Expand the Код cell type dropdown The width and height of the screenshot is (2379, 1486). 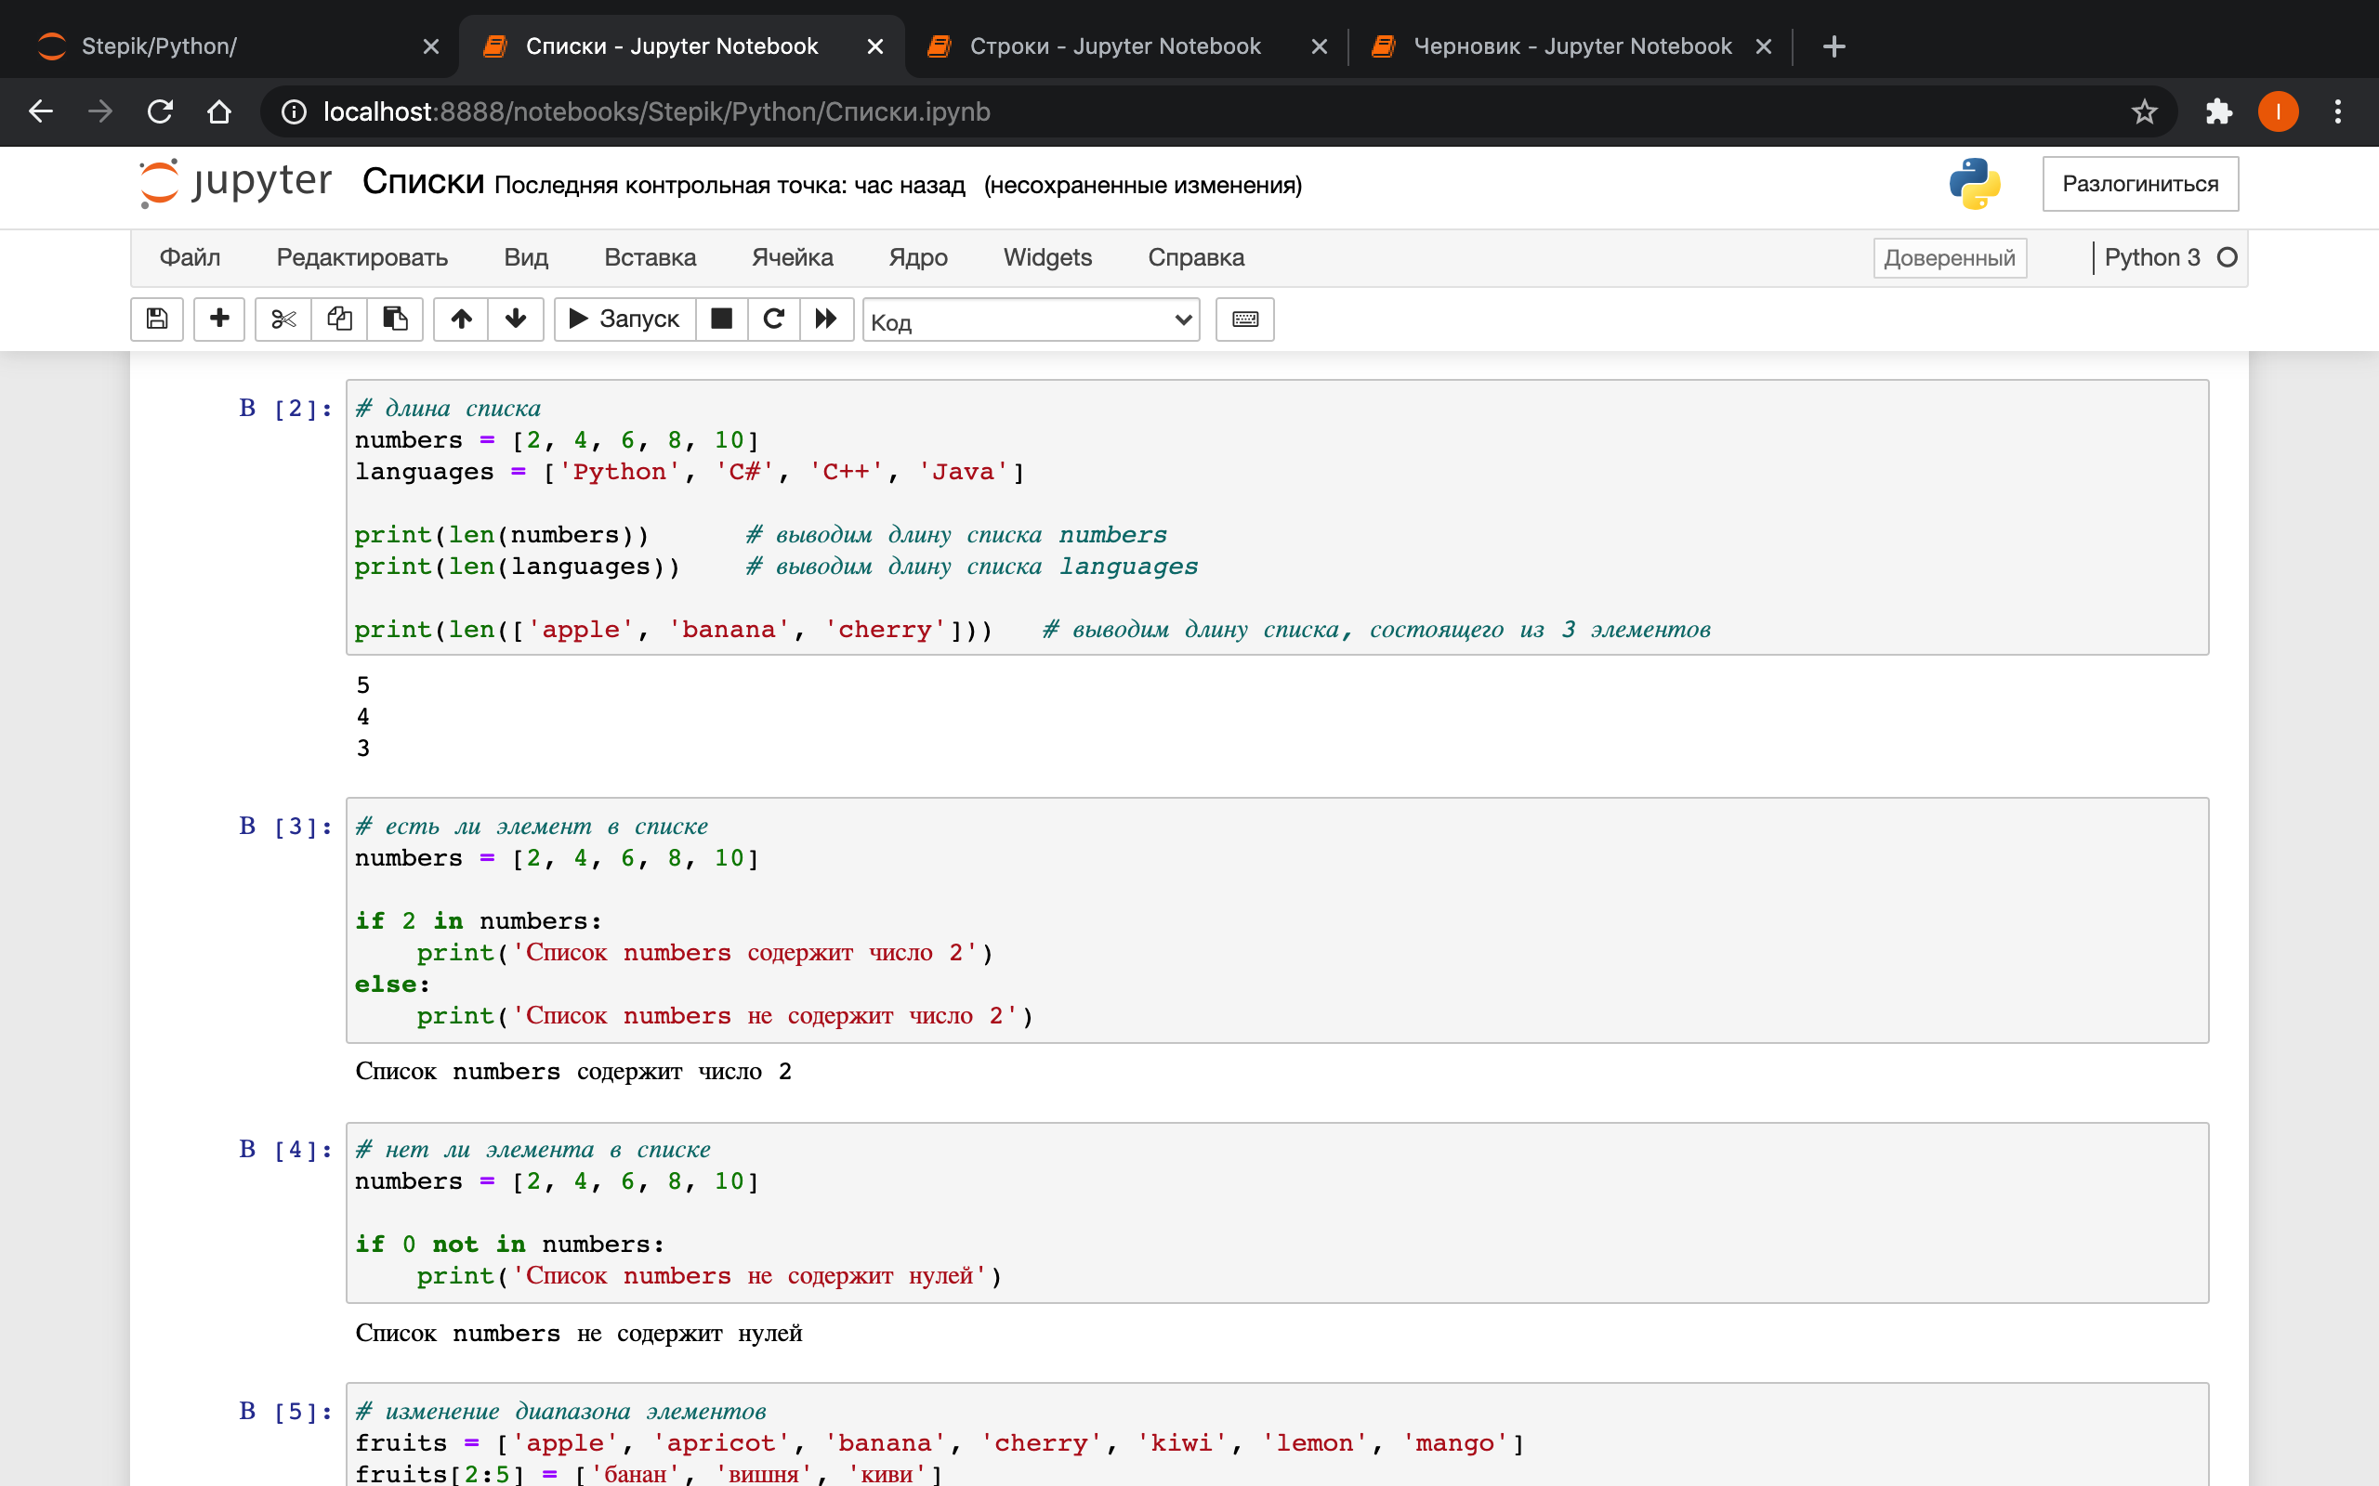coord(1031,320)
